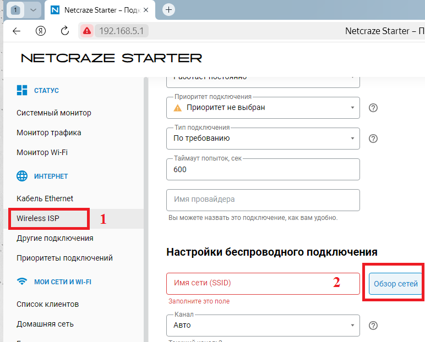The height and width of the screenshot is (342, 425).
Task: Open help for the Channel field
Action: 373,326
